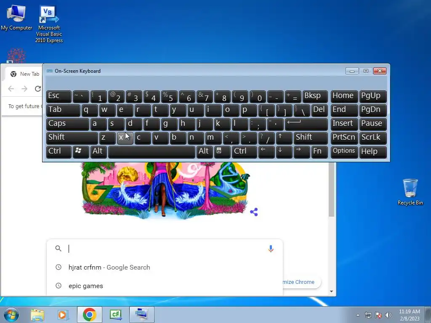
Task: Click the search magnifier icon
Action: pos(58,249)
